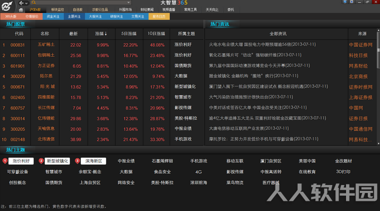Switch to the 交易关注 tab
This screenshot has width=380, height=211.
[x=137, y=16]
